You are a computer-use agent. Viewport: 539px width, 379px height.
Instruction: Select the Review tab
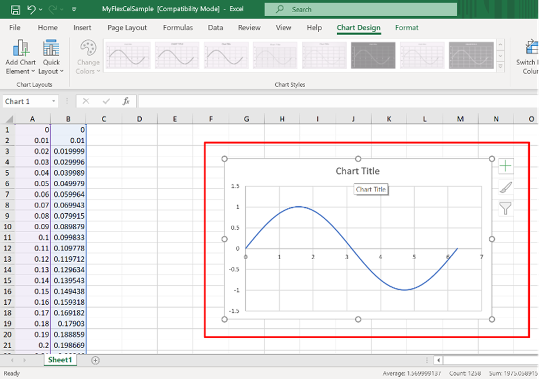pyautogui.click(x=249, y=28)
